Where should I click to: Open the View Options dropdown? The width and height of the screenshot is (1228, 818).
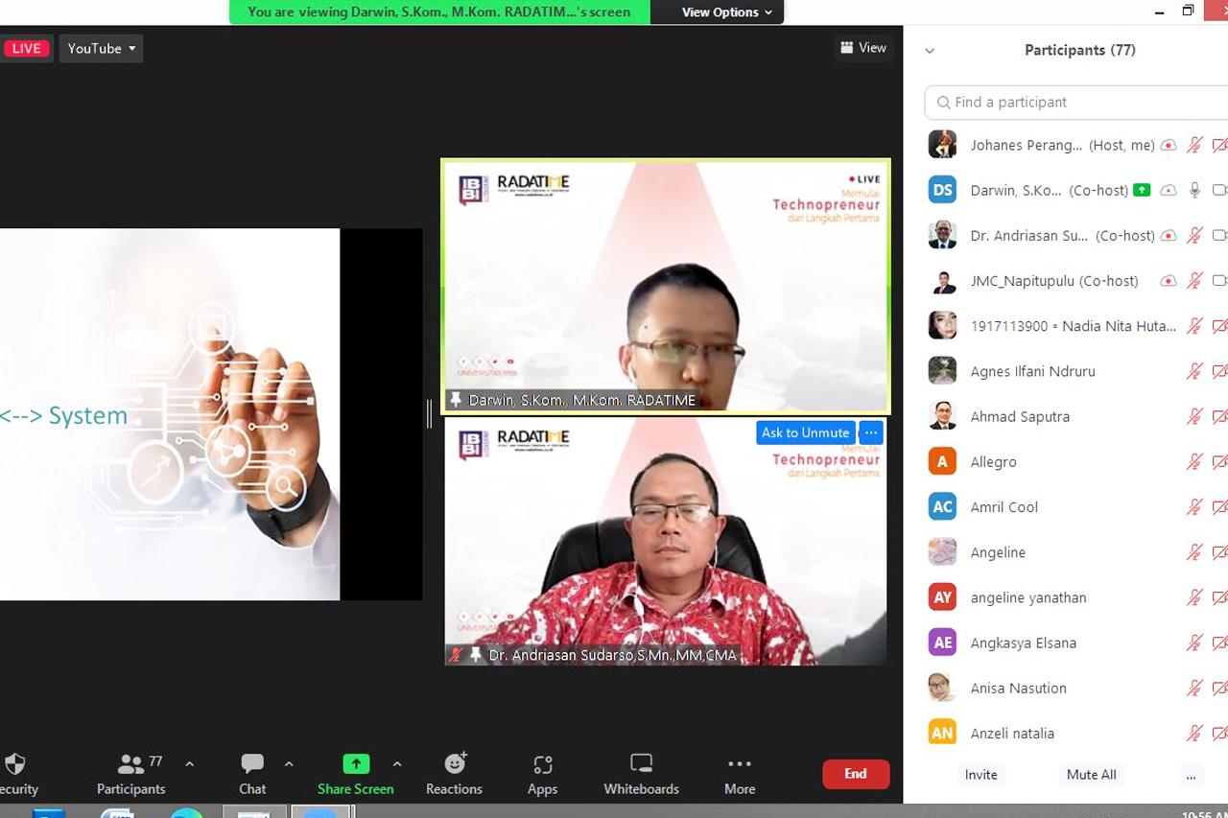point(727,12)
